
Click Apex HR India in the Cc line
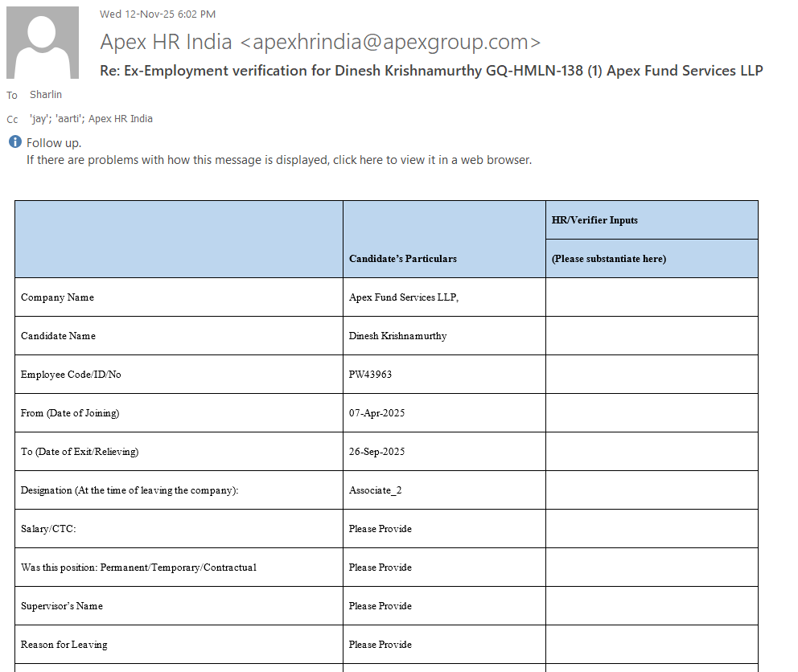click(121, 119)
